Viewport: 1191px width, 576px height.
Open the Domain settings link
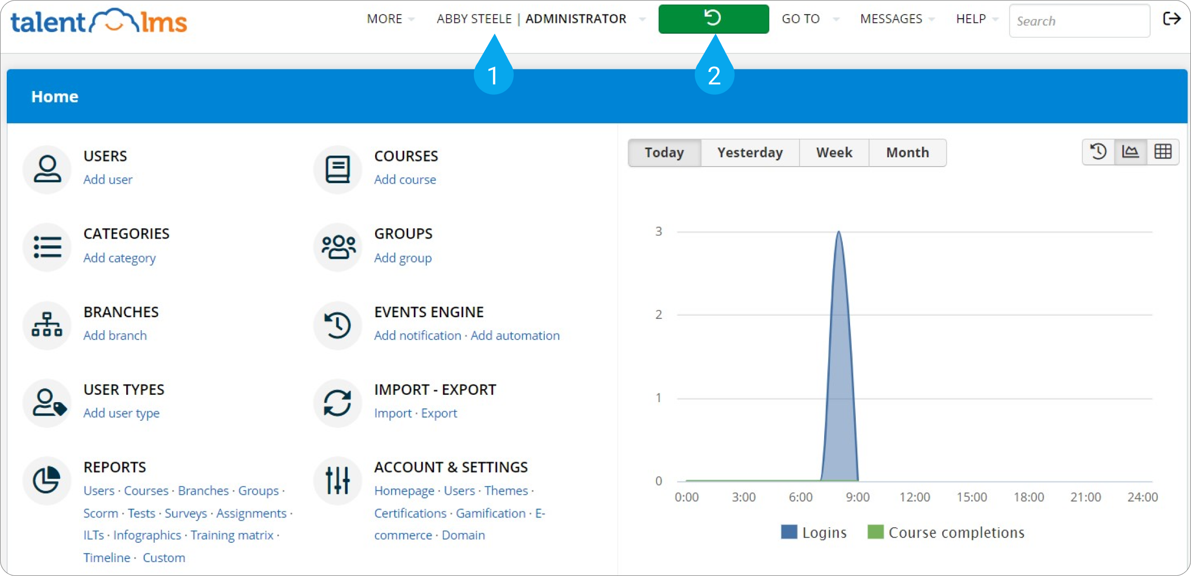coord(464,535)
